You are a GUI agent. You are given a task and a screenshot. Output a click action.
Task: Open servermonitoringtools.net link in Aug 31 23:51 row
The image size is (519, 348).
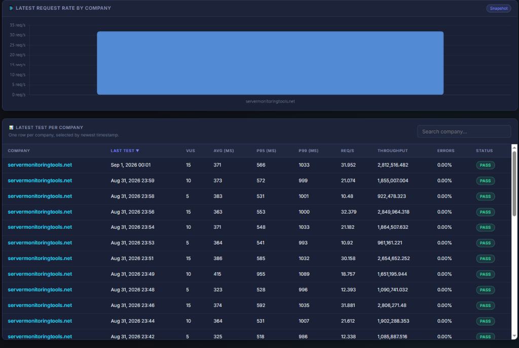40,258
